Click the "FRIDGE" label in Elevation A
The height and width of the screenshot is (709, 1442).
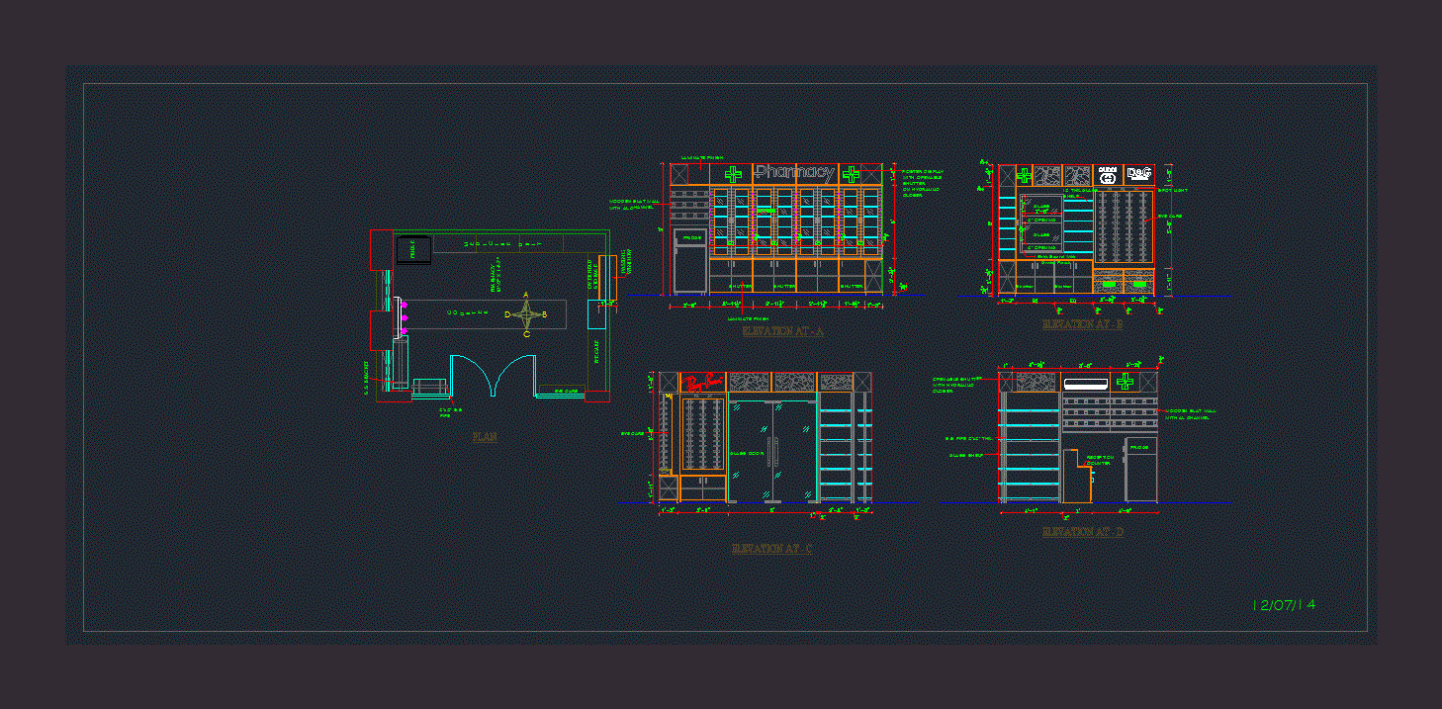pyautogui.click(x=690, y=238)
